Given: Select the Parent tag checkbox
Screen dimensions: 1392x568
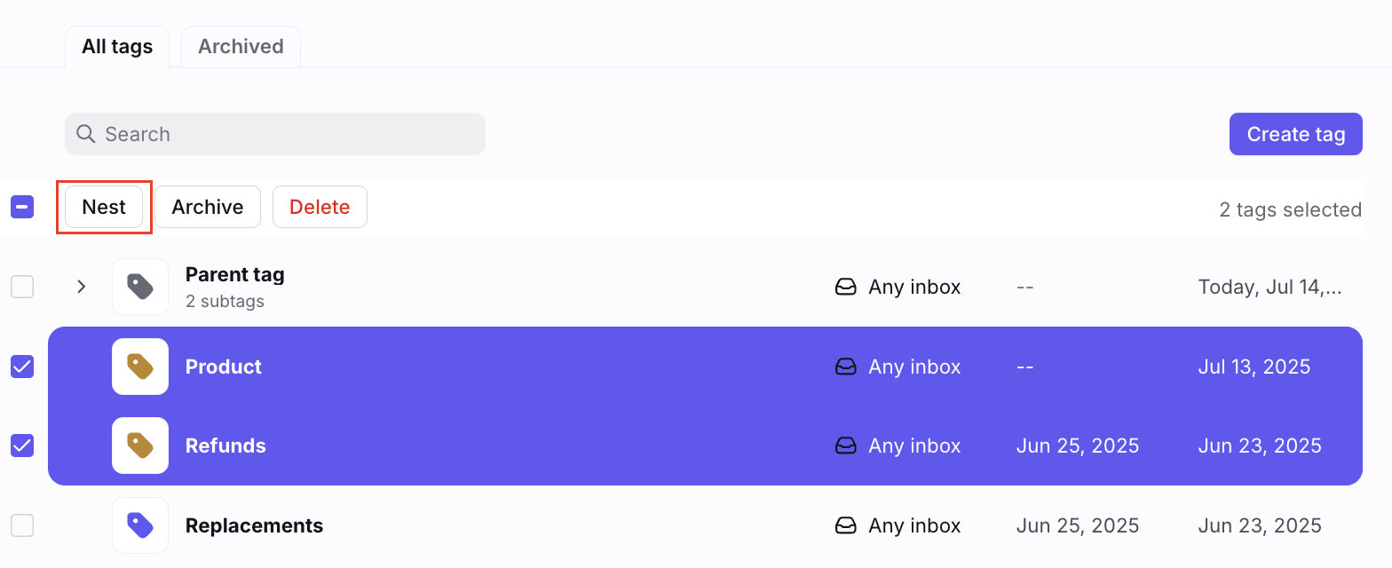Looking at the screenshot, I should click(22, 287).
